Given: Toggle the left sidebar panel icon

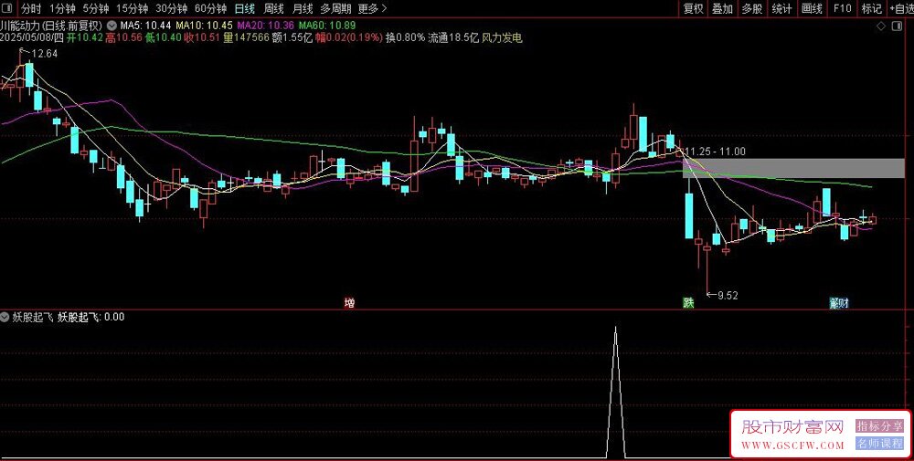Looking at the screenshot, I should [x=9, y=8].
